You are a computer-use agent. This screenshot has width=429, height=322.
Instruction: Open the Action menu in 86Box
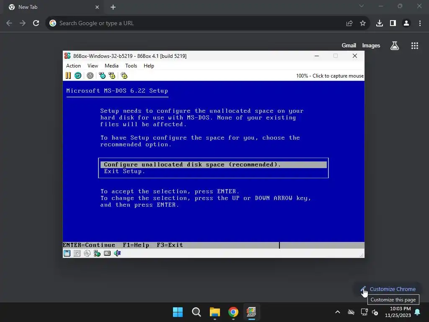pos(73,66)
